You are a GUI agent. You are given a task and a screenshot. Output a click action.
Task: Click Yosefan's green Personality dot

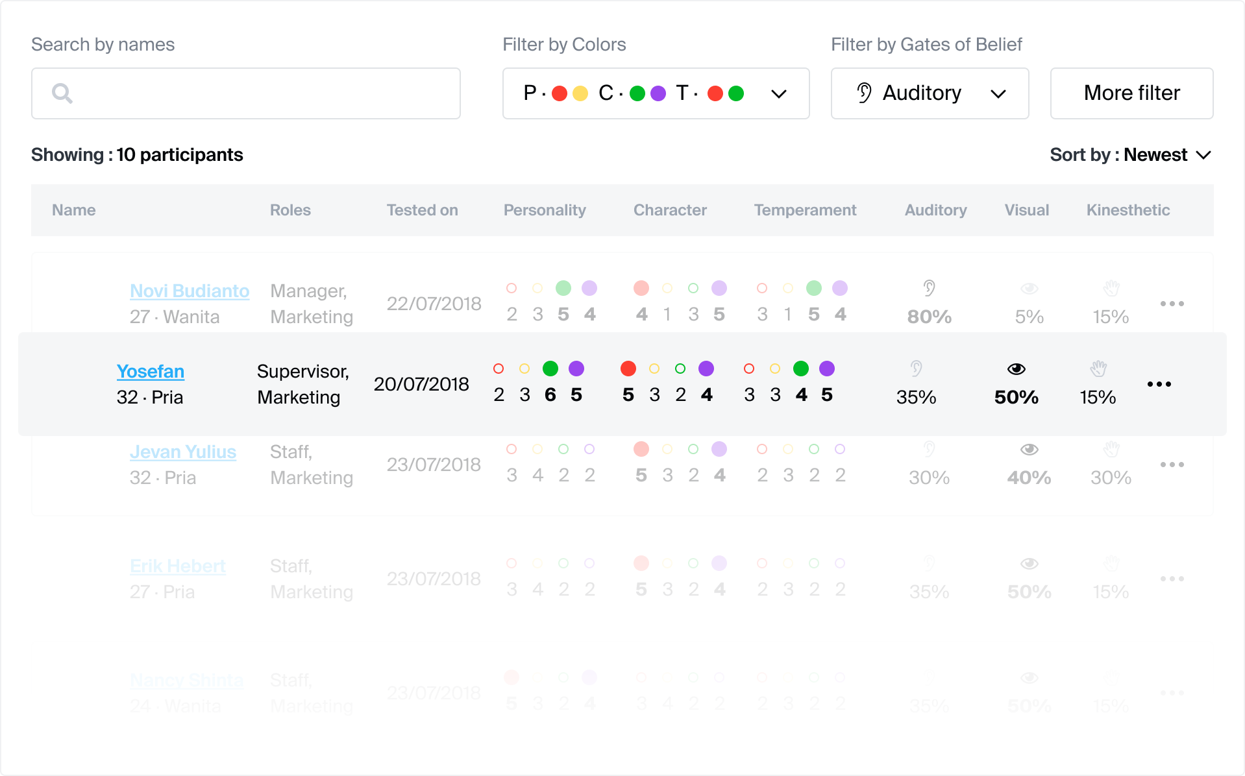coord(550,369)
